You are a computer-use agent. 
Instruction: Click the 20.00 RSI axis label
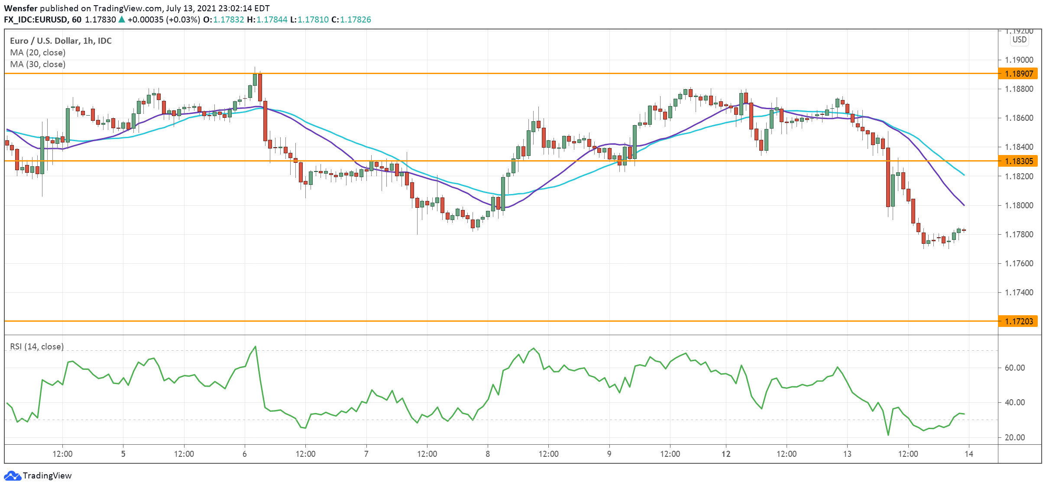[1014, 437]
